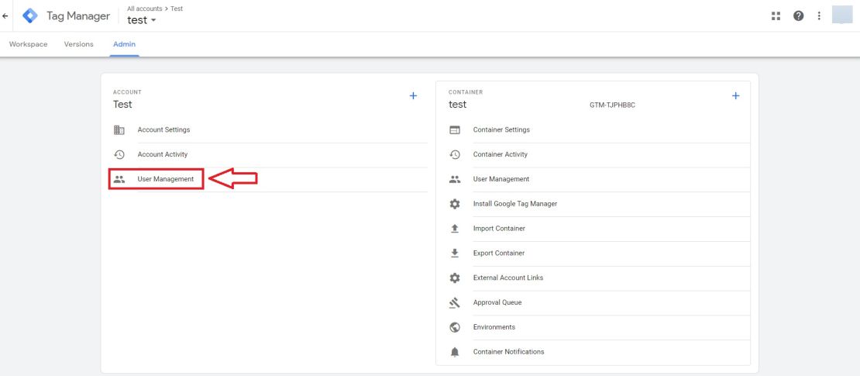Click the External Account Links gear icon
The image size is (860, 376).
455,278
